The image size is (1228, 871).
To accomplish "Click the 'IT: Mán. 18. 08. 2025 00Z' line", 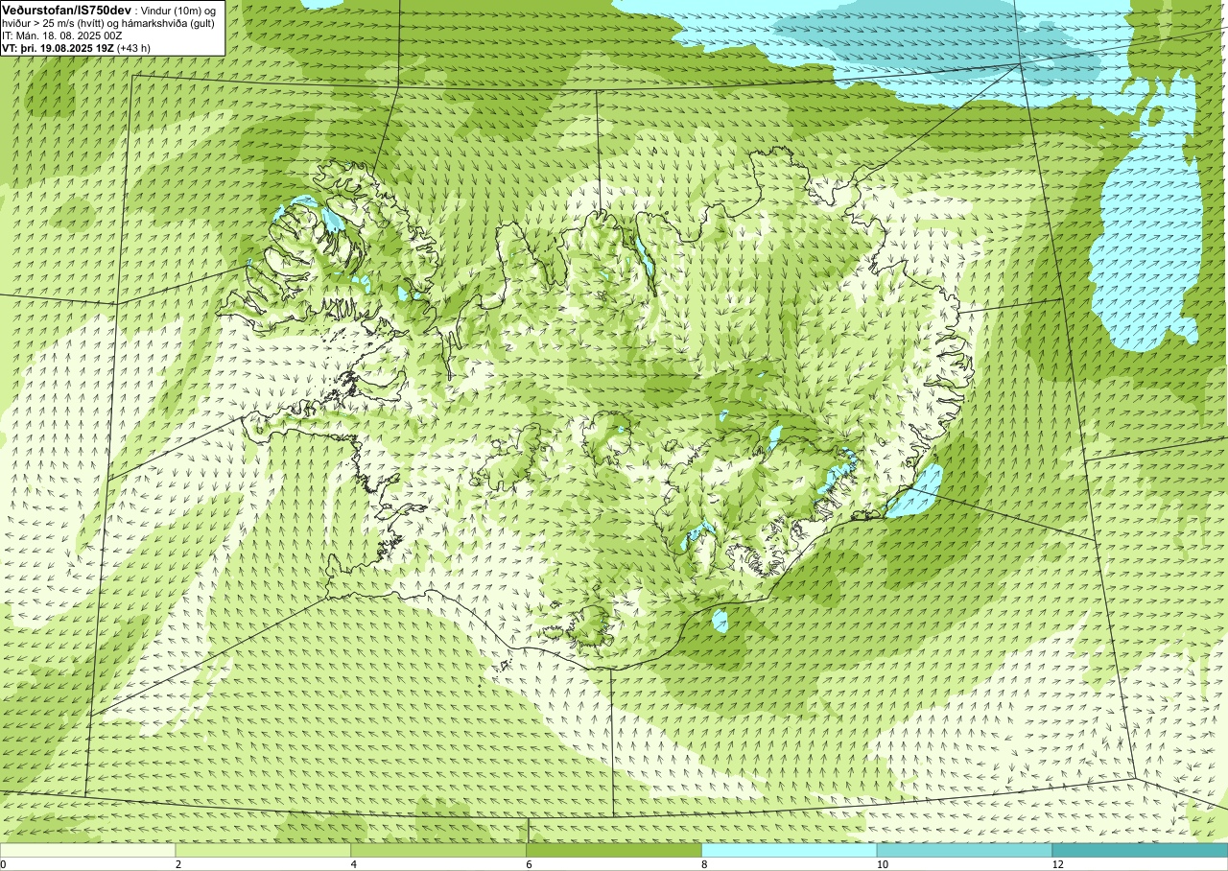I will point(61,35).
